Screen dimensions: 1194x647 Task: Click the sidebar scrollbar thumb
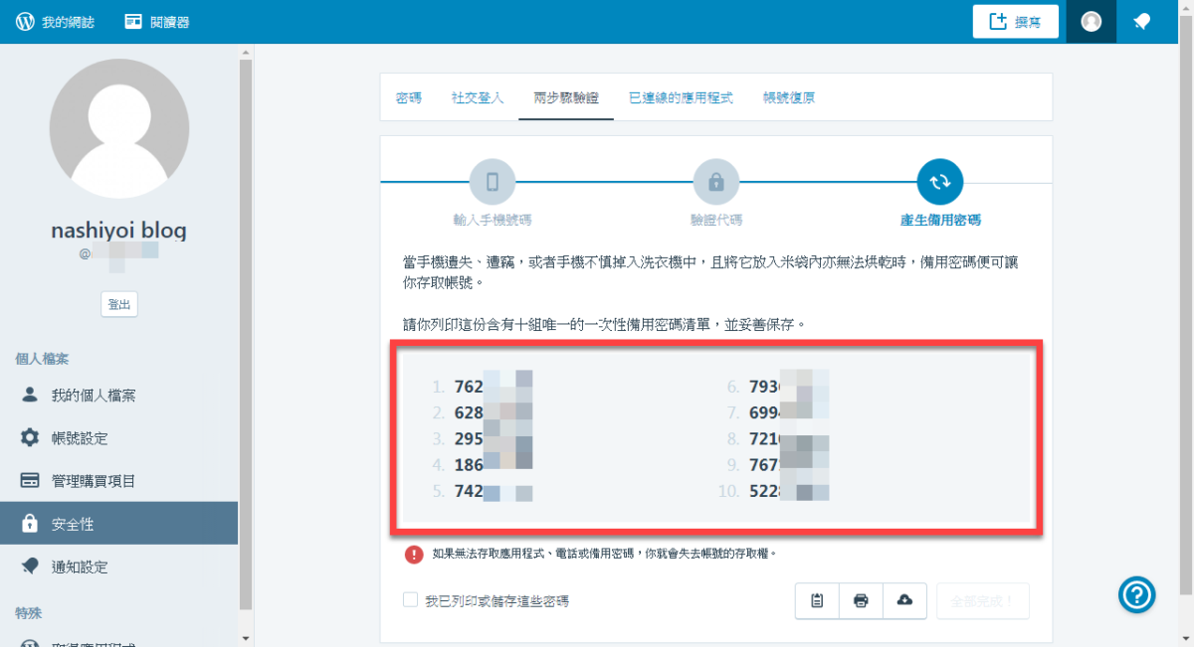click(246, 334)
